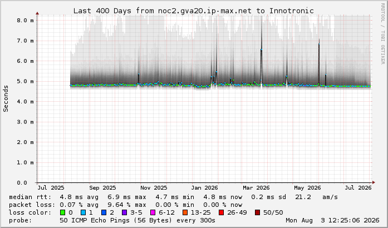
Task: Click the 'Jul 2026' x-axis label
Action: [x=358, y=188]
